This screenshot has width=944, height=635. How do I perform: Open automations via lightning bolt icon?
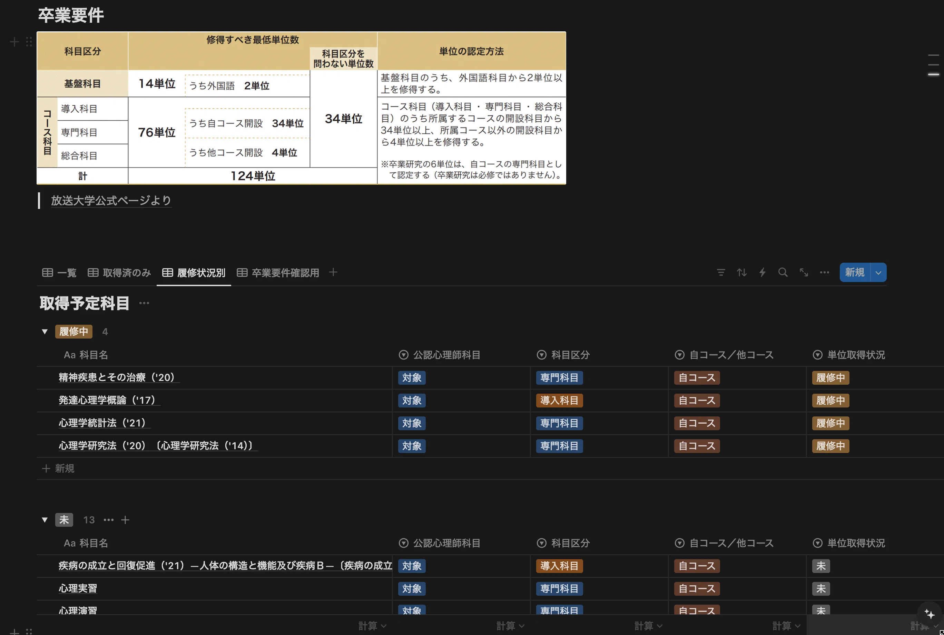pos(762,273)
